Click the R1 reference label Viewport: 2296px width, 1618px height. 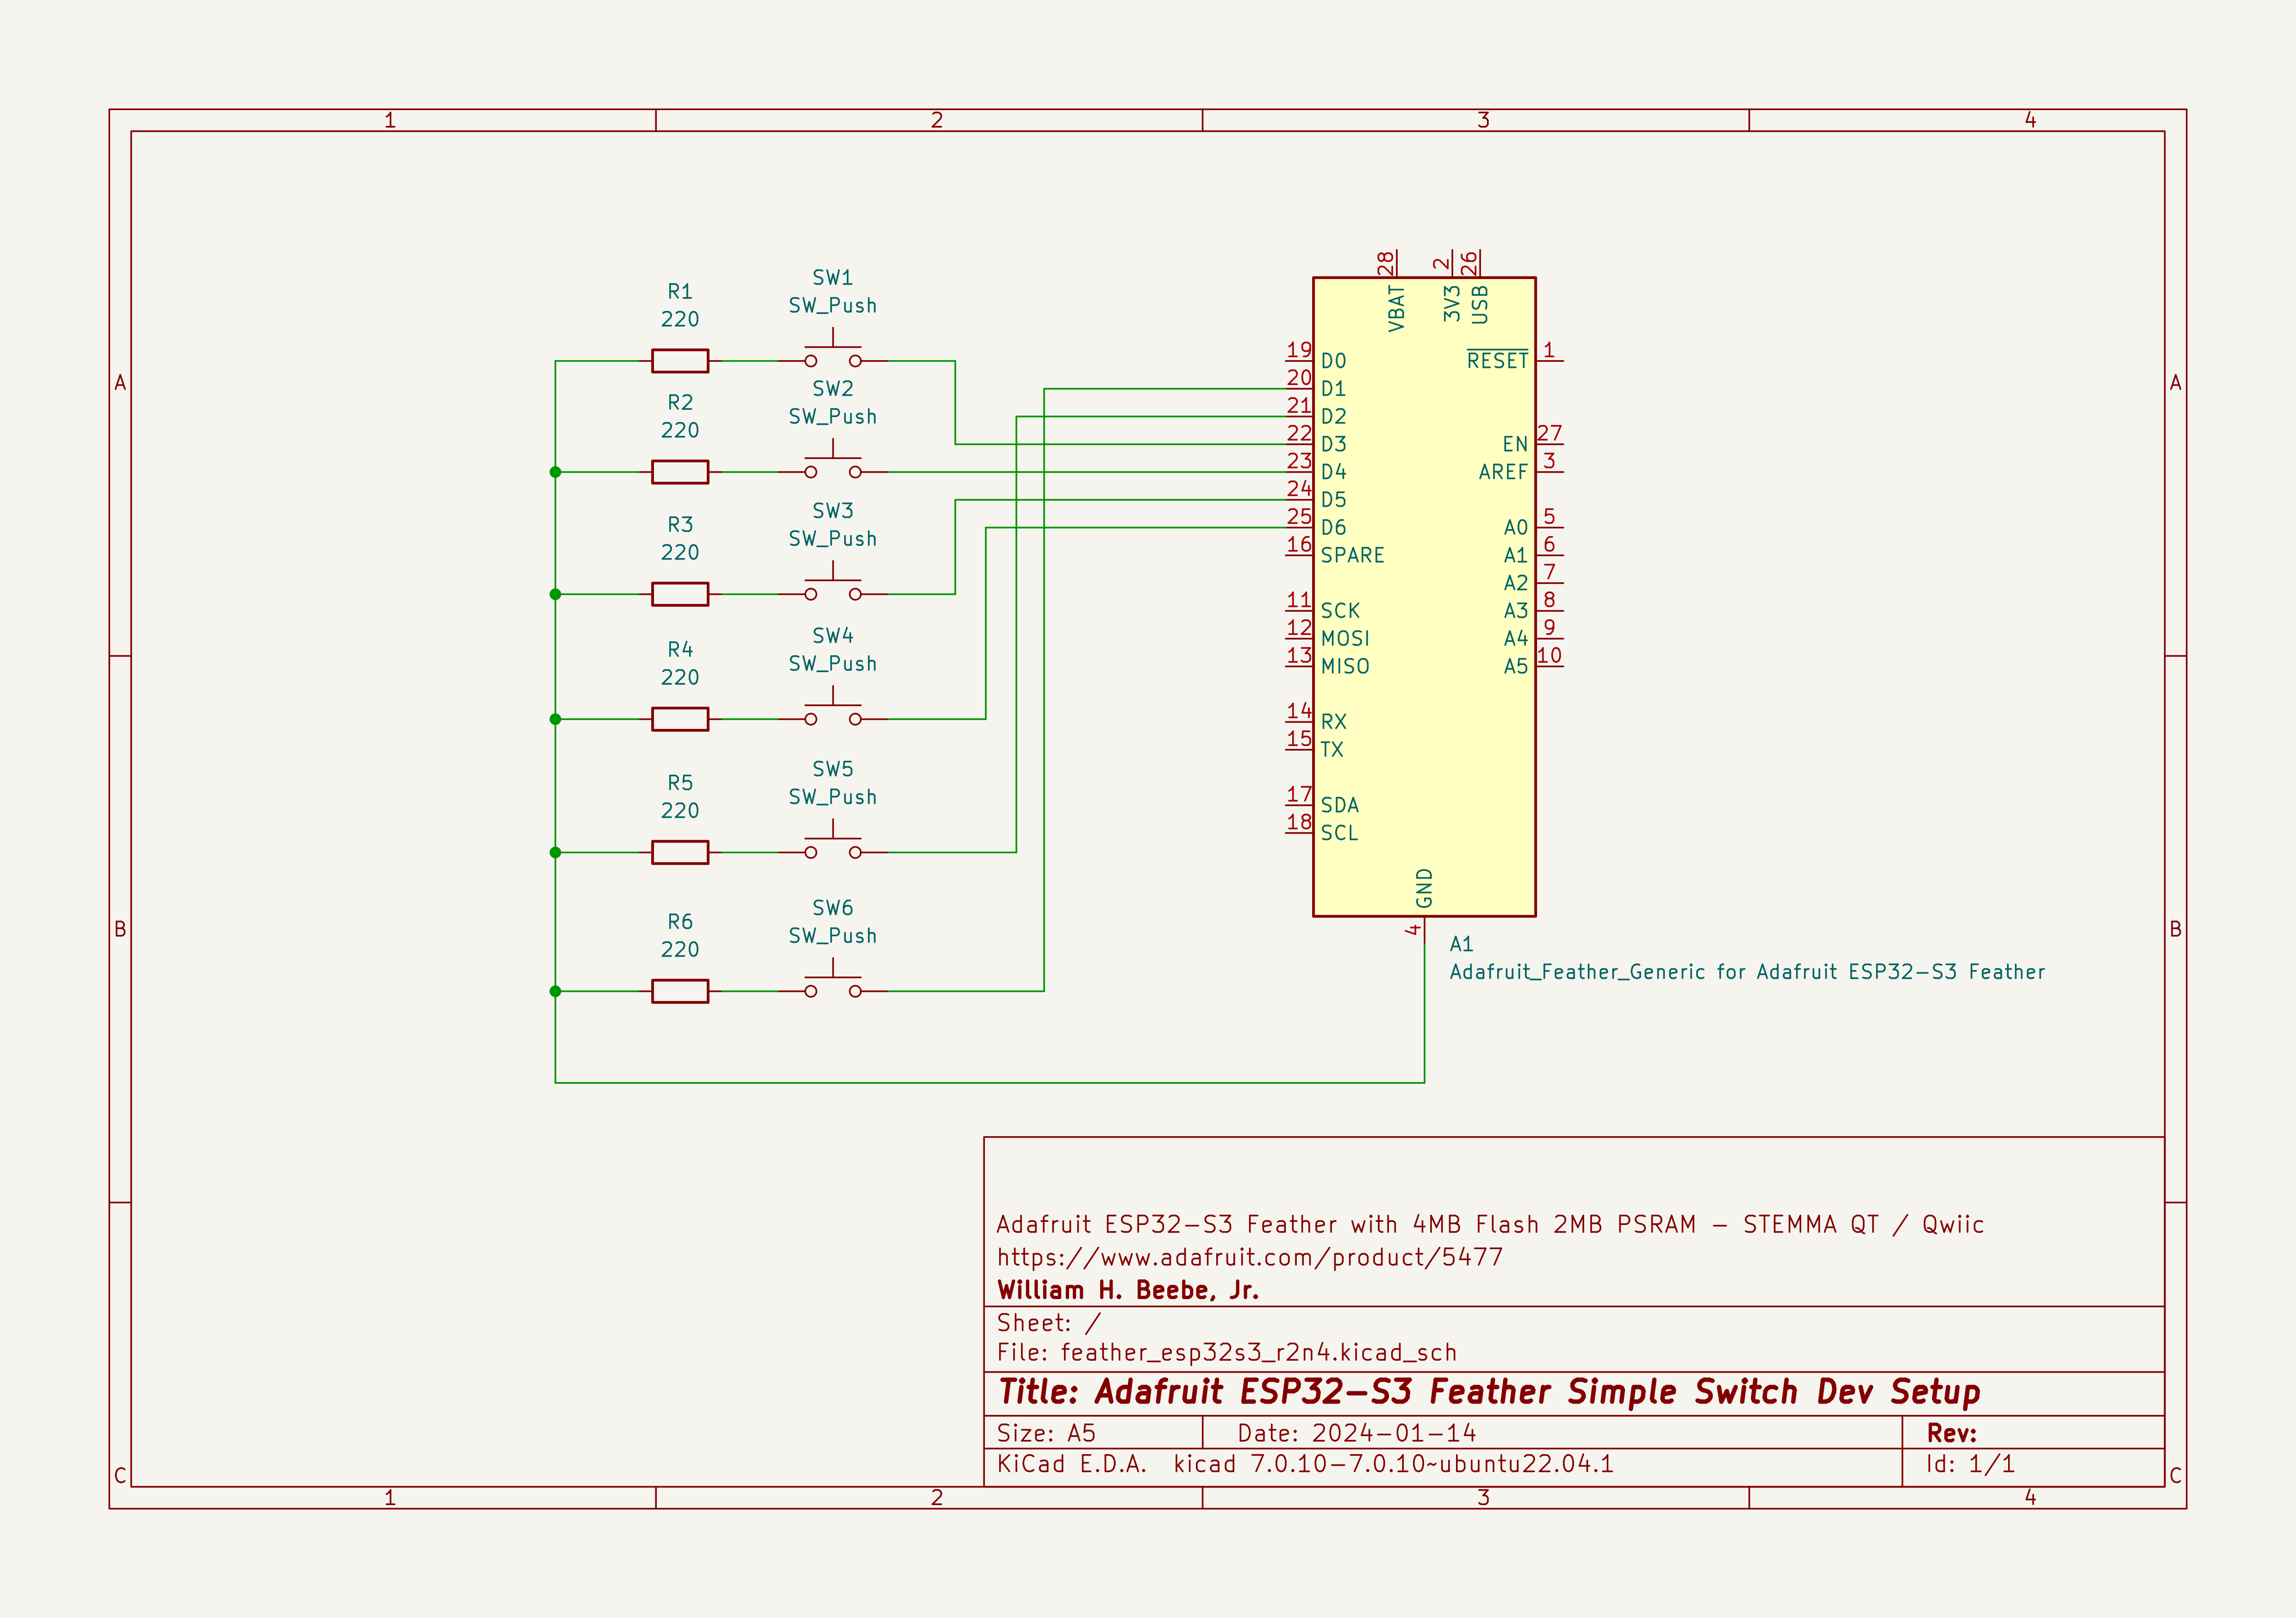click(680, 291)
